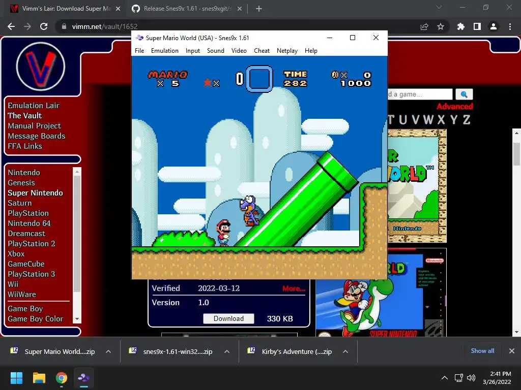Click the Vimm's Lair V logo

41,67
